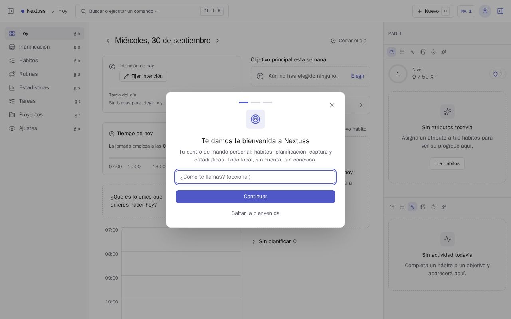The width and height of the screenshot is (511, 319).
Task: Go to the next day
Action: tap(218, 41)
